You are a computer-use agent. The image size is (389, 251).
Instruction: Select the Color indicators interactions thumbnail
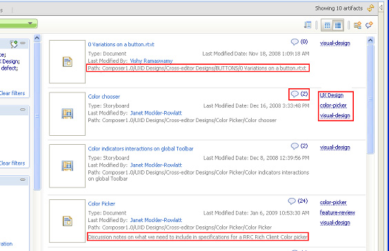[67, 166]
